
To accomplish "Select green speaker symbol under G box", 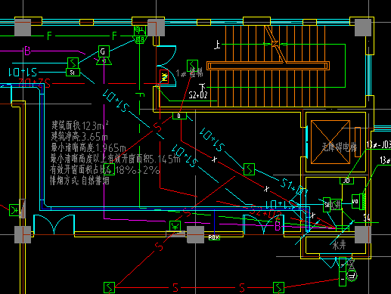I will click(104, 61).
